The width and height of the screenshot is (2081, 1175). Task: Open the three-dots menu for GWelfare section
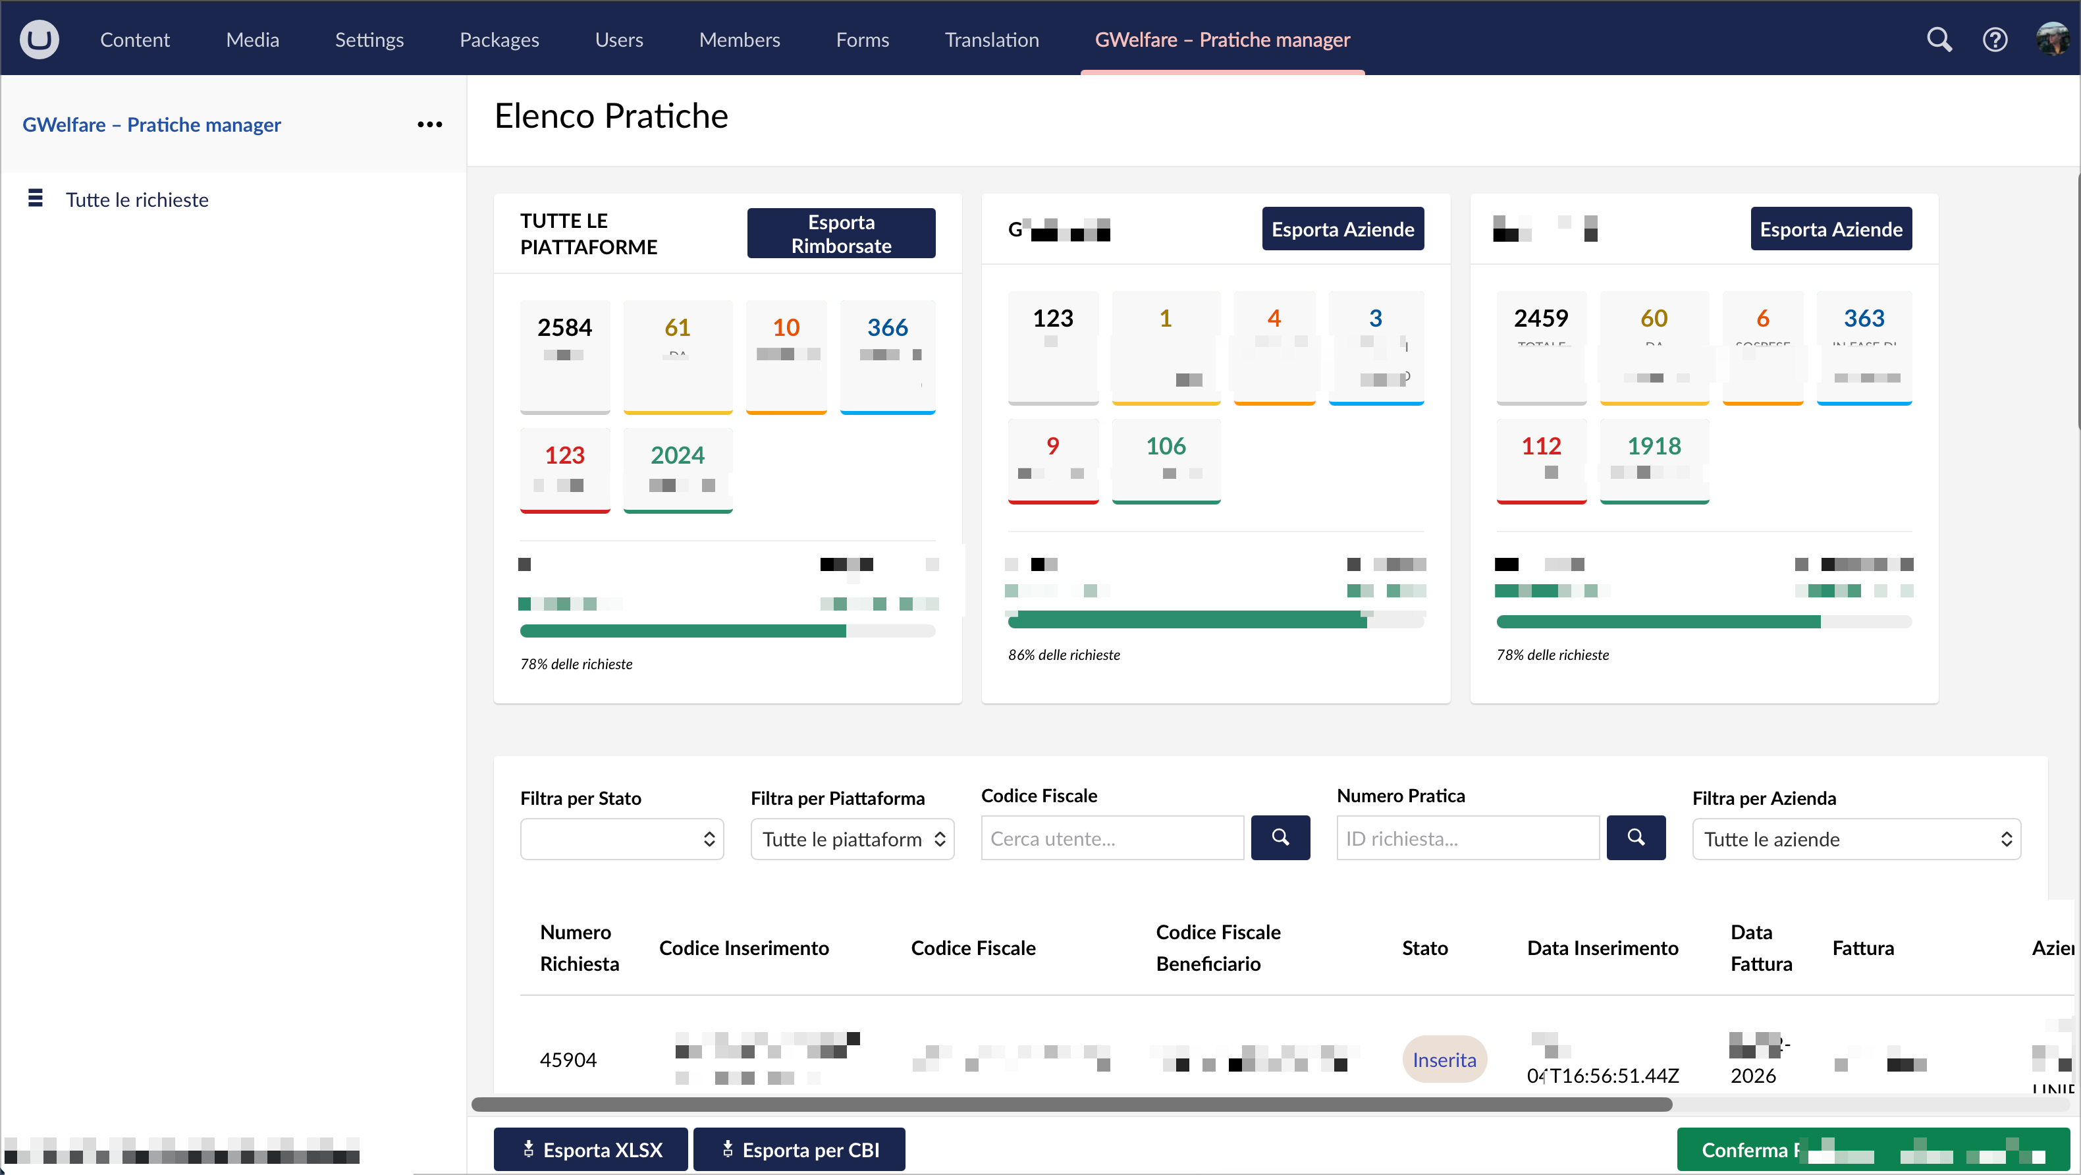click(x=429, y=124)
